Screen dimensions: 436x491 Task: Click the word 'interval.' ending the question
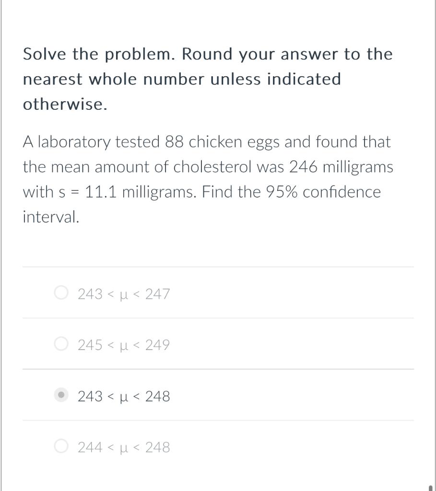coord(51,217)
